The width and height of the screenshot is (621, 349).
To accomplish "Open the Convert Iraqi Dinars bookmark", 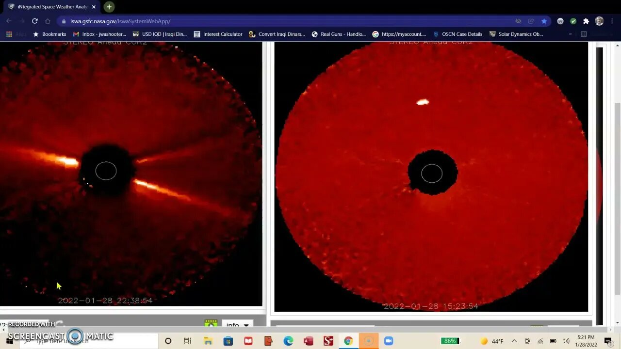I will coord(277,34).
